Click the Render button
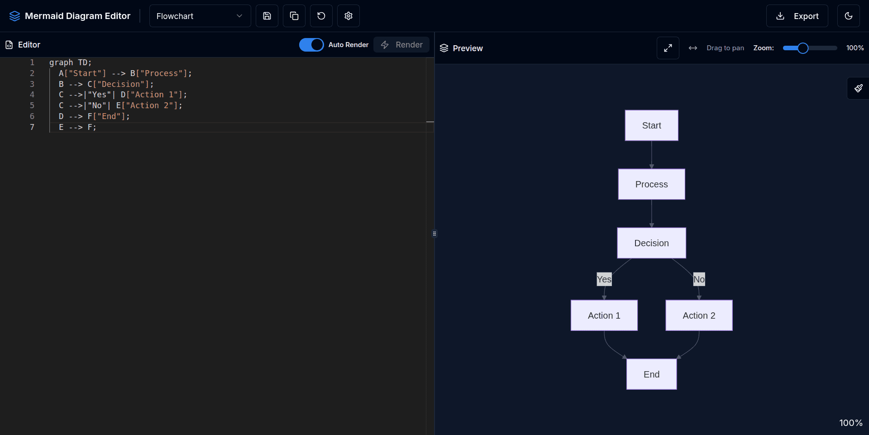This screenshot has width=869, height=435. (x=401, y=45)
